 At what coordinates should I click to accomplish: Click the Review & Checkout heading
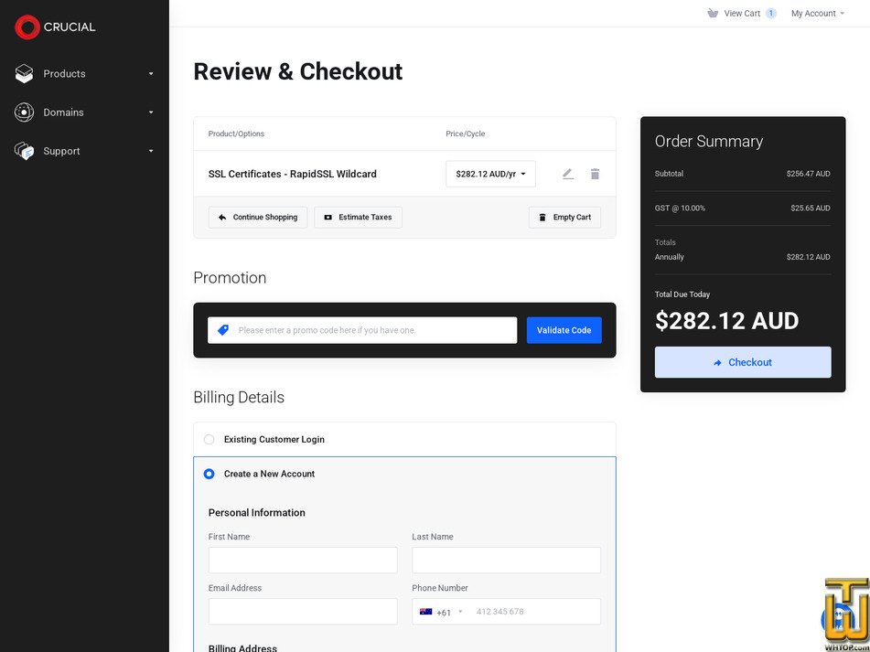pyautogui.click(x=298, y=71)
